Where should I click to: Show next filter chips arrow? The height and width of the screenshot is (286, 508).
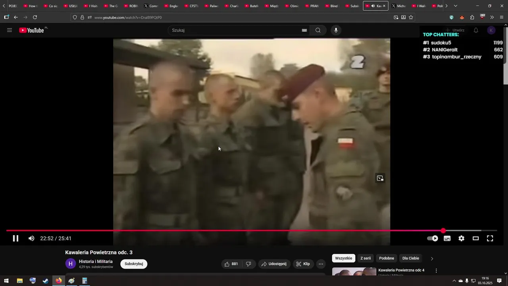tap(432, 259)
